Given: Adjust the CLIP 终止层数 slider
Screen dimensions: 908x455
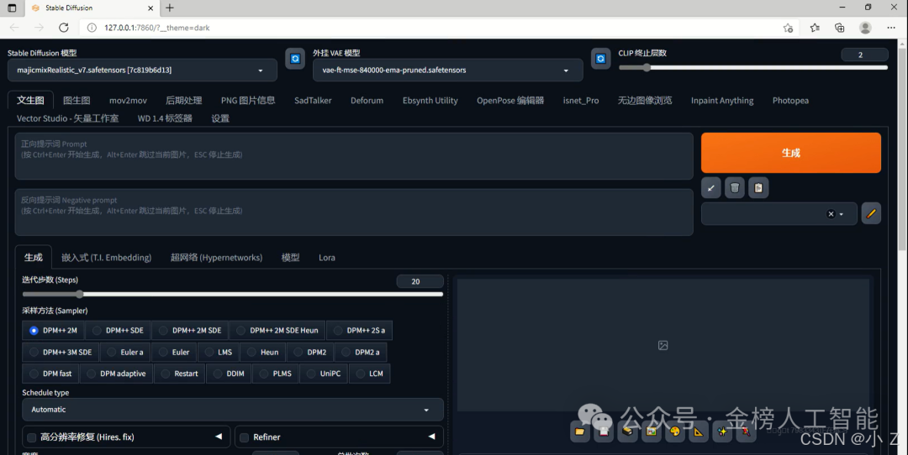Looking at the screenshot, I should pyautogui.click(x=752, y=68).
